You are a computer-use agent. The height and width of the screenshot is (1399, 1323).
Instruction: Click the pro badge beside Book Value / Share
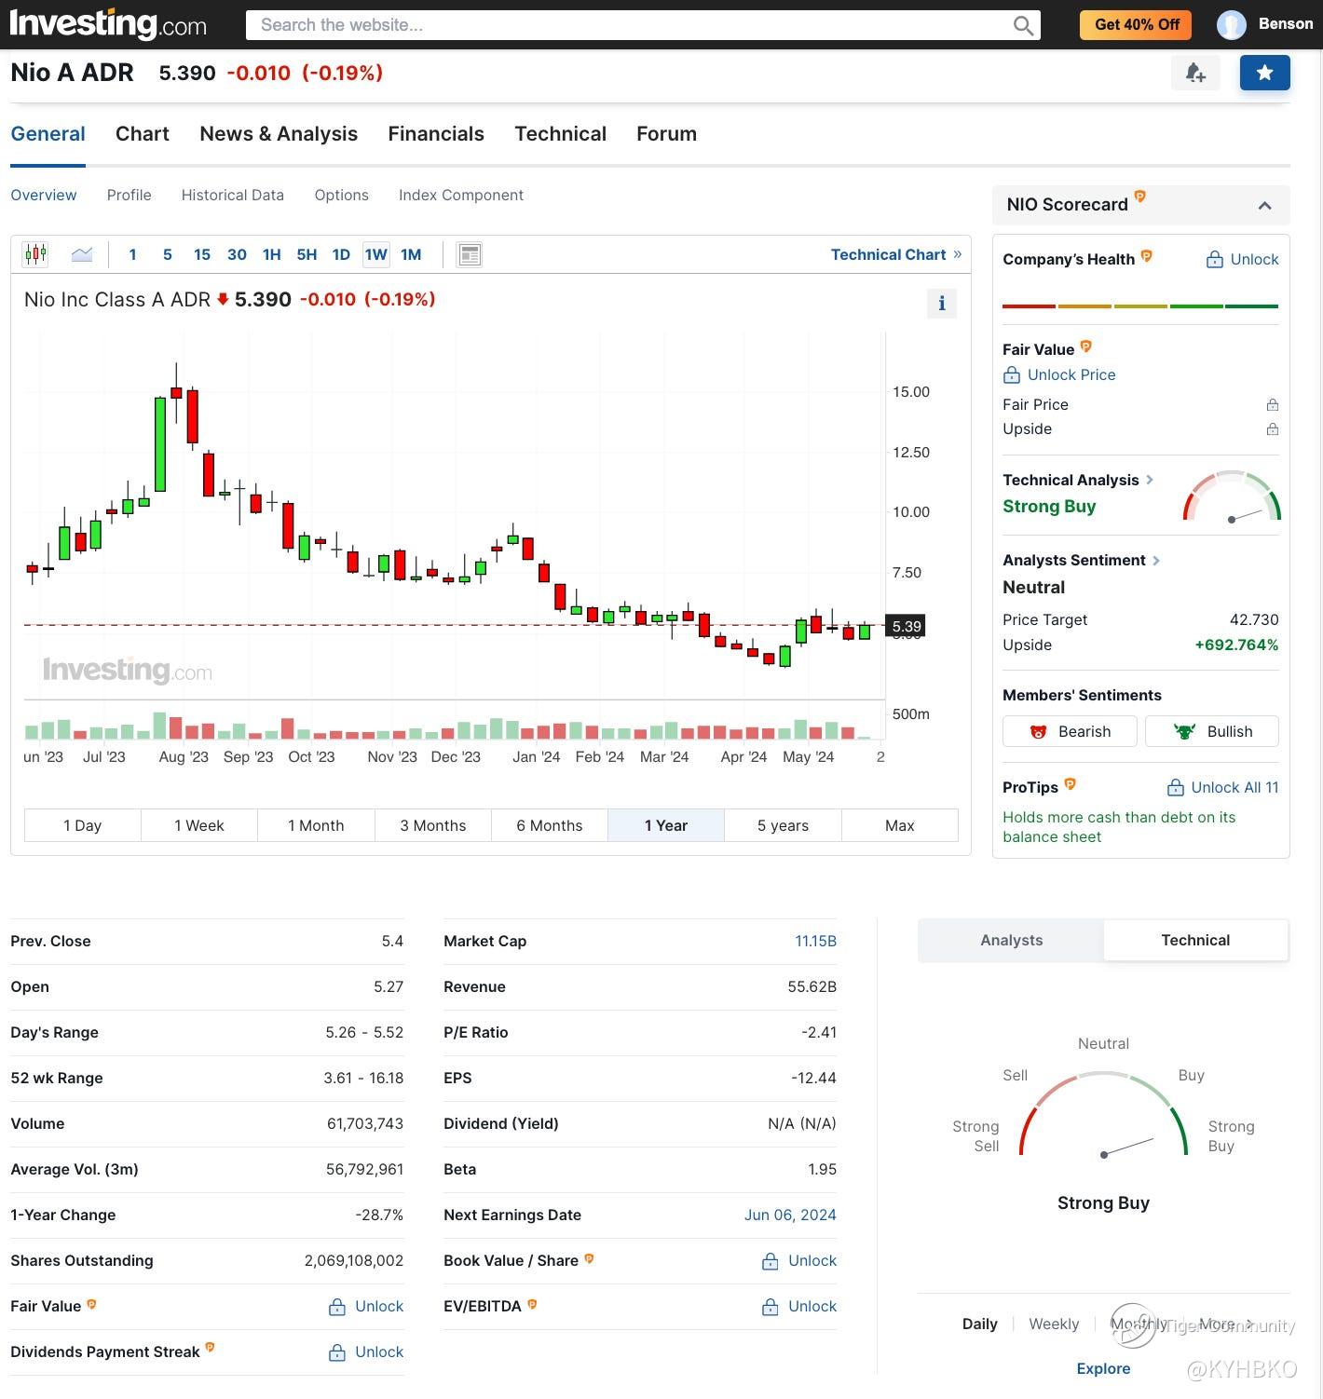point(589,1258)
